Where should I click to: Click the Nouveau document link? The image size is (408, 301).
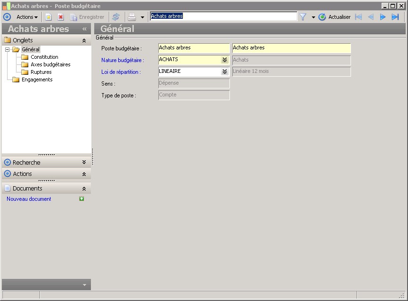pos(29,199)
